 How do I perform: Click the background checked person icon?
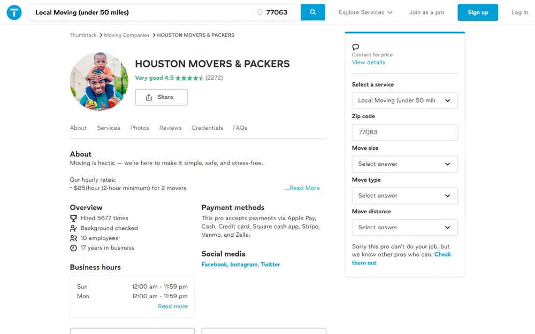point(73,228)
